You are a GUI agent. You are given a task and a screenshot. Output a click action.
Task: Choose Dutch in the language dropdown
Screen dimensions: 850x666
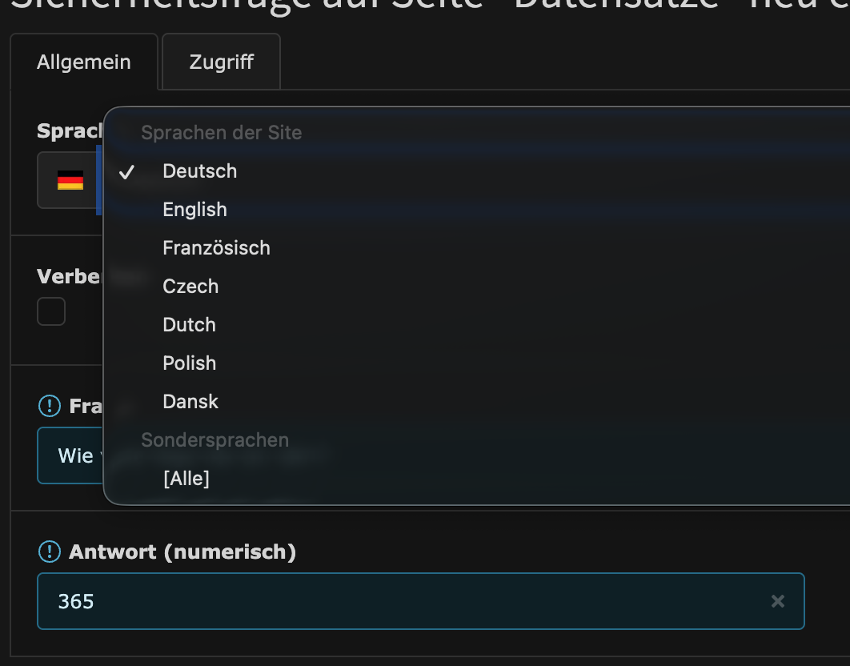pos(189,325)
